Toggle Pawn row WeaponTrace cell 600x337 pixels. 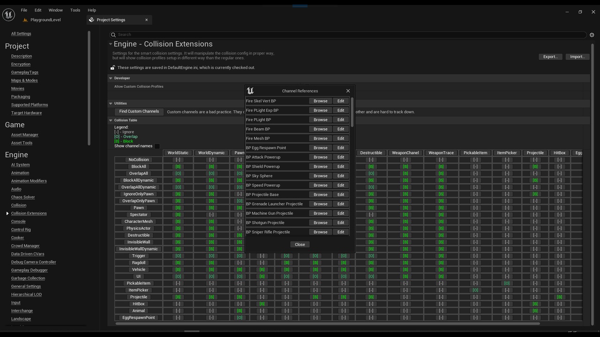(x=441, y=208)
